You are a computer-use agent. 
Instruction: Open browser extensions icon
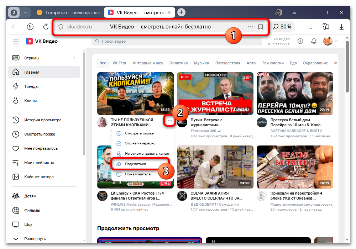(x=326, y=27)
